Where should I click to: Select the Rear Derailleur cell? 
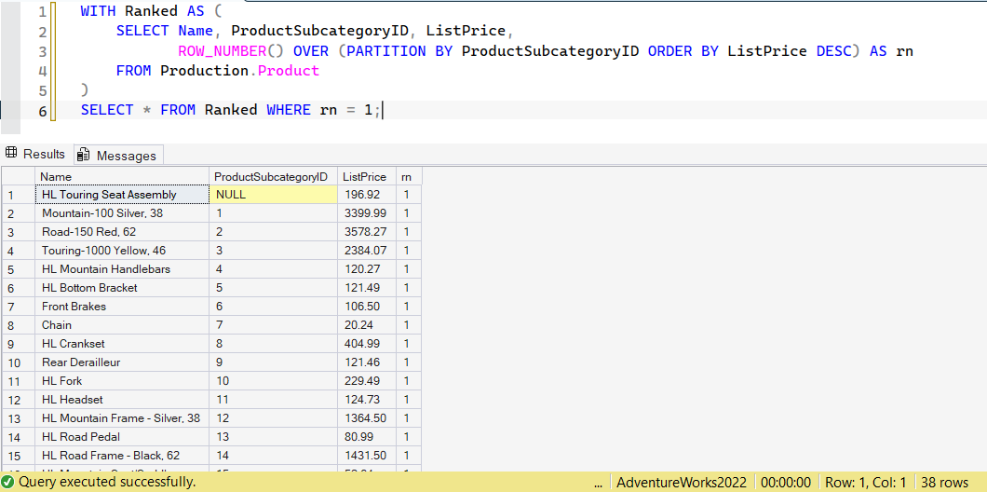122,362
